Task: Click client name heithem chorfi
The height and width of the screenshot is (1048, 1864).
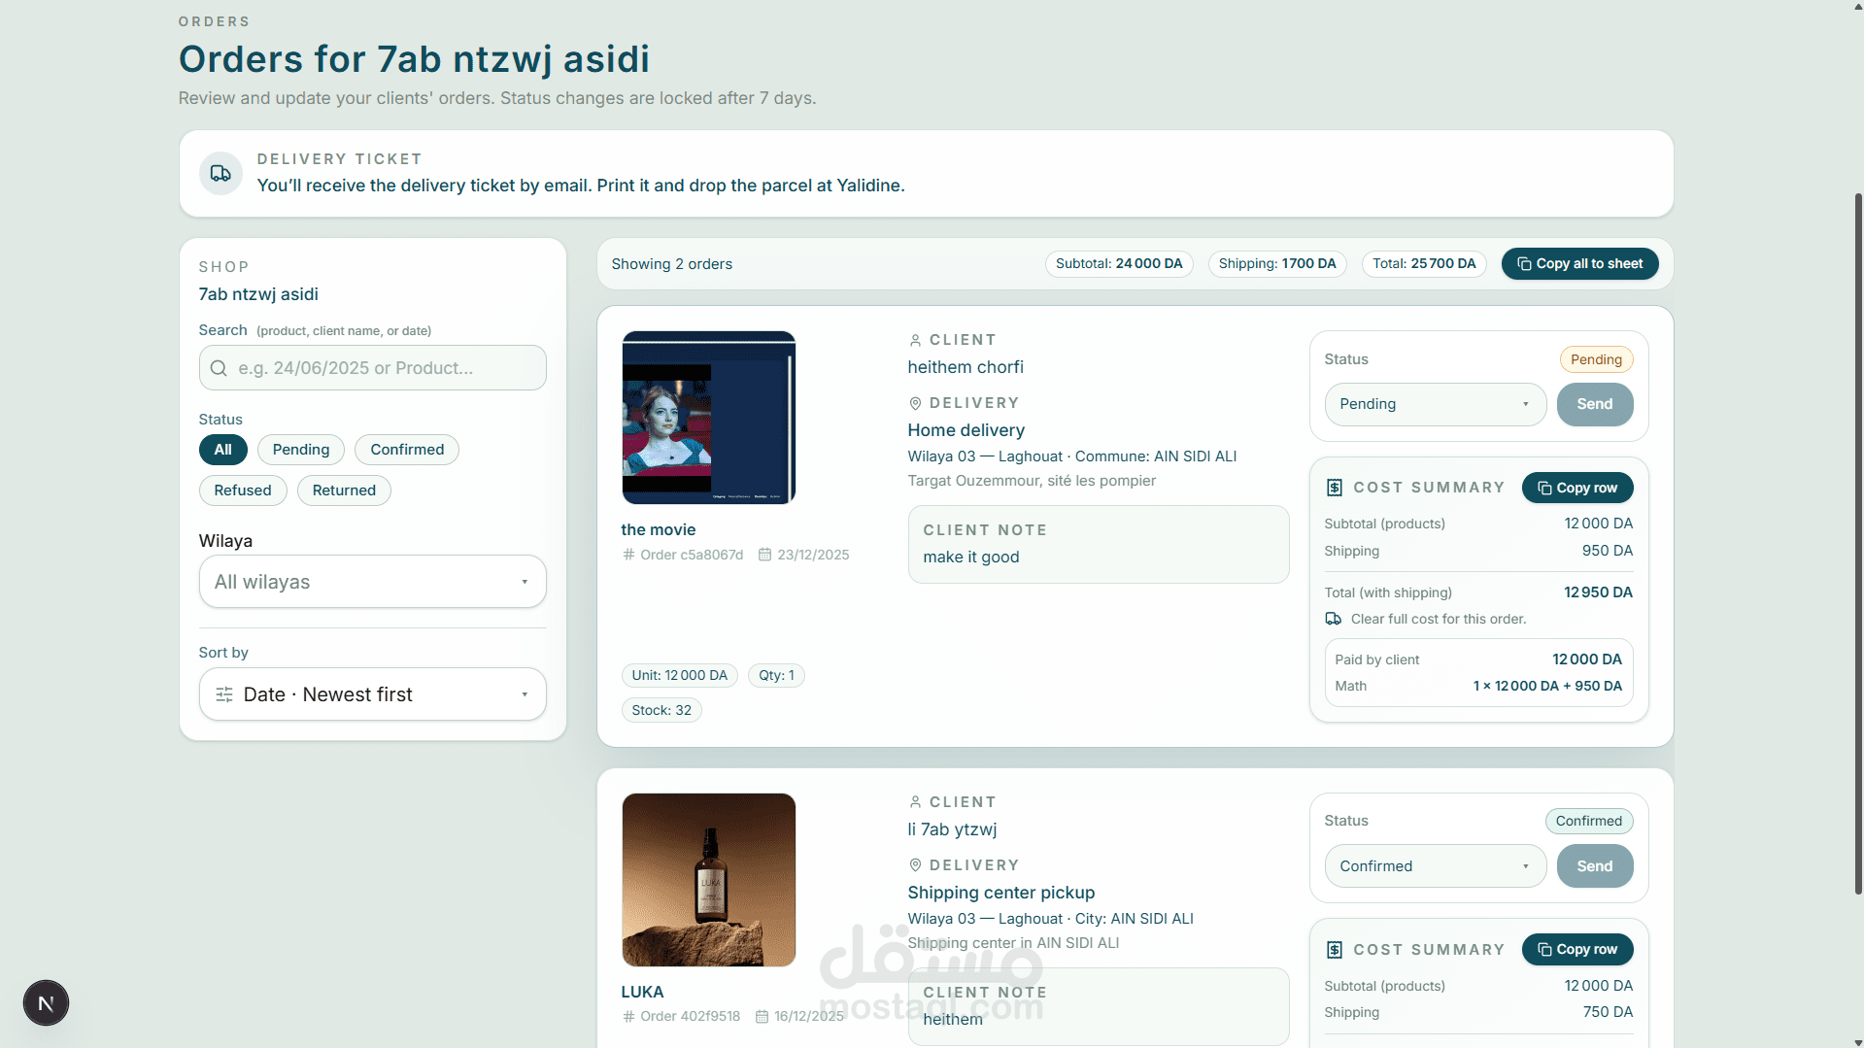Action: [966, 367]
